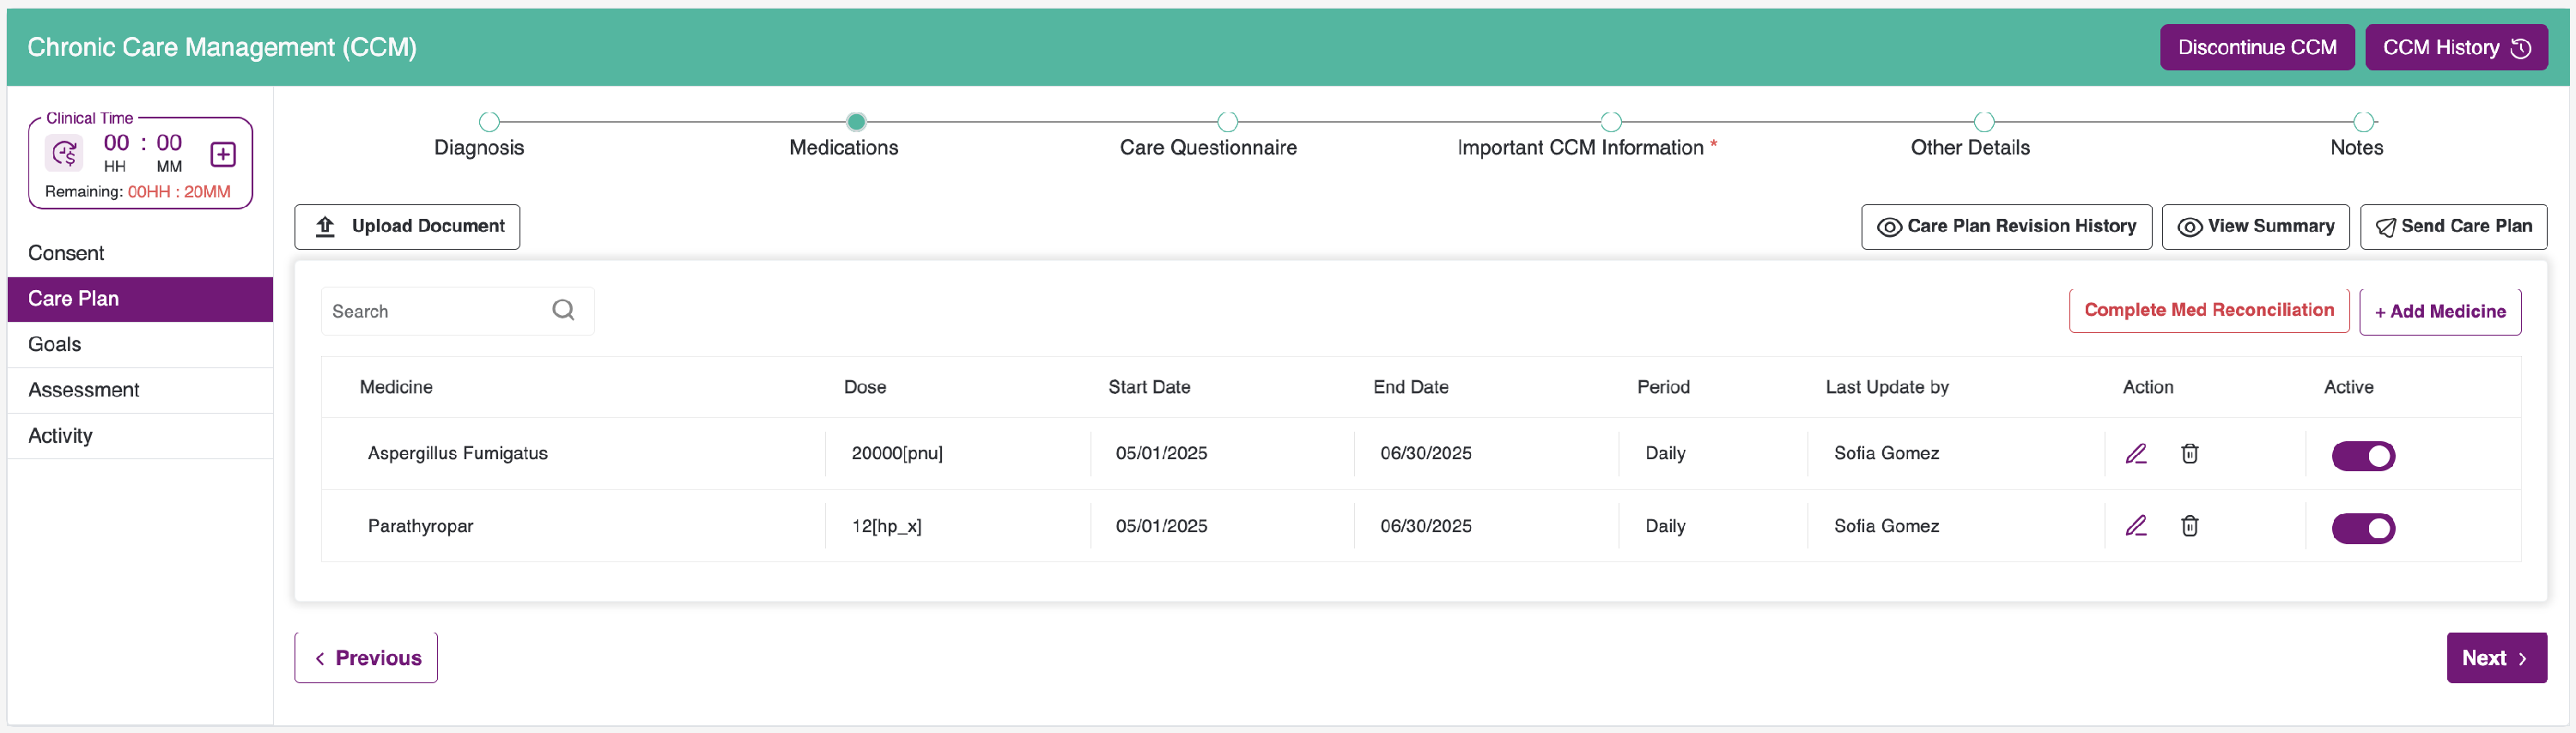Click the Add Medicine button
Screen dimensions: 2576x733
pos(2440,311)
